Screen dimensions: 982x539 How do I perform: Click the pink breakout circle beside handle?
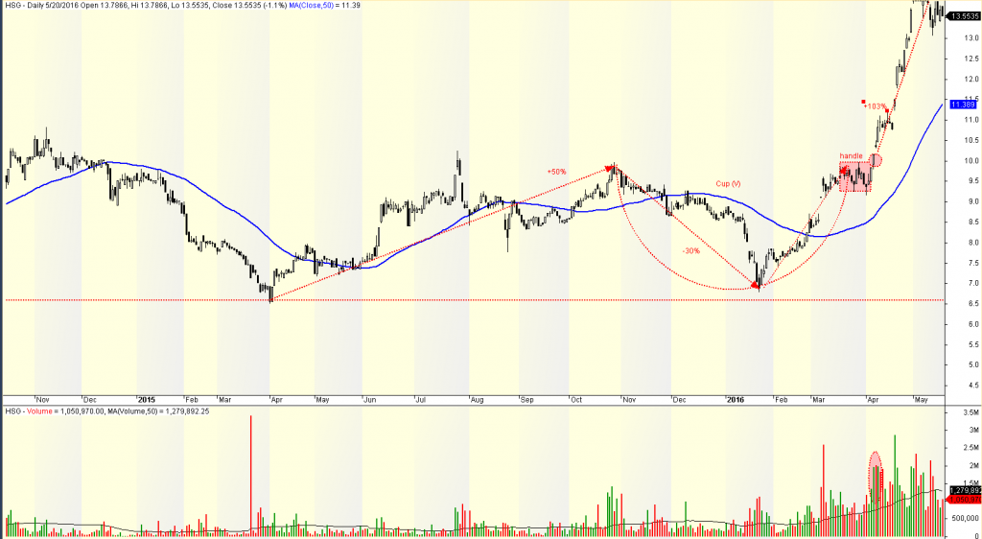click(877, 160)
